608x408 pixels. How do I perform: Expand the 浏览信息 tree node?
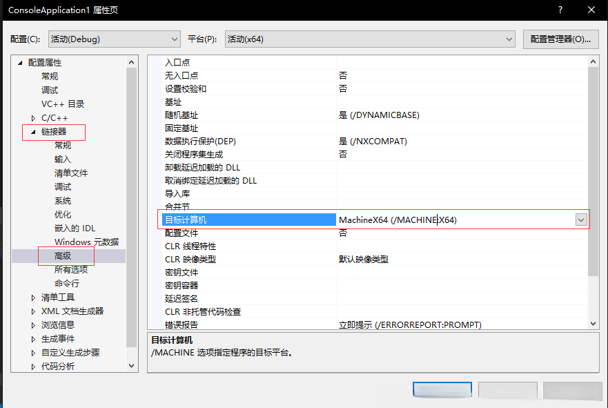[x=33, y=325]
